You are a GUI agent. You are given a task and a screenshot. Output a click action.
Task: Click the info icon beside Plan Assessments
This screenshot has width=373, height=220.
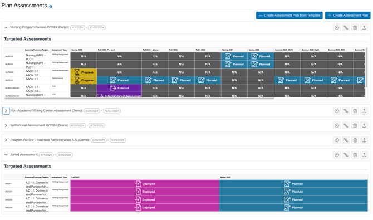point(51,7)
